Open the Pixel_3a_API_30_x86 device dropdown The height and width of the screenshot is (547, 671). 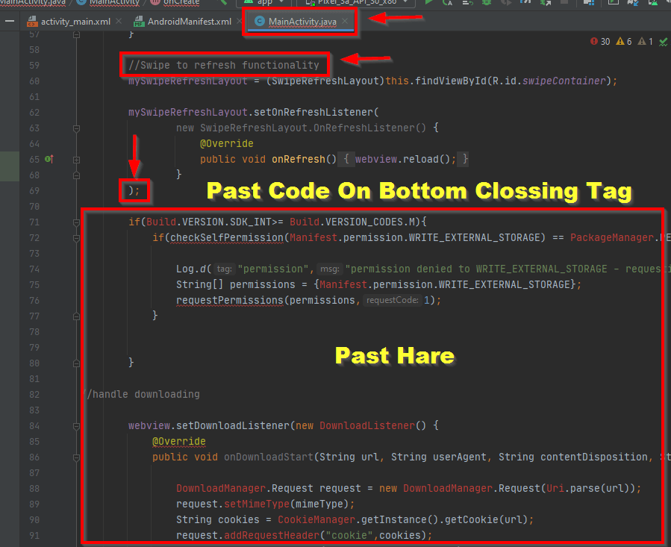coord(357,2)
